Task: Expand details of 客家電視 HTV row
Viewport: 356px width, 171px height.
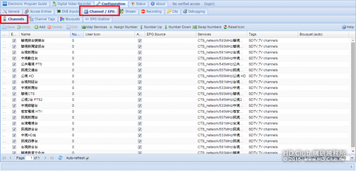Action: [4, 112]
